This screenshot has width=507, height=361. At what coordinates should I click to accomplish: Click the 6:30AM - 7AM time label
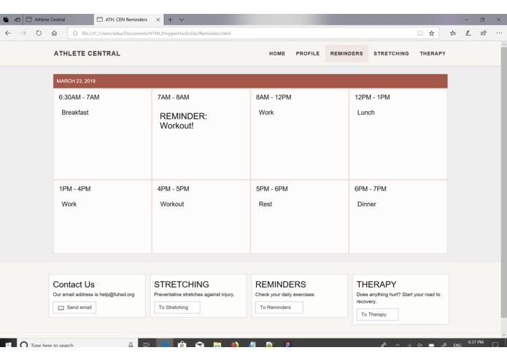pyautogui.click(x=79, y=97)
